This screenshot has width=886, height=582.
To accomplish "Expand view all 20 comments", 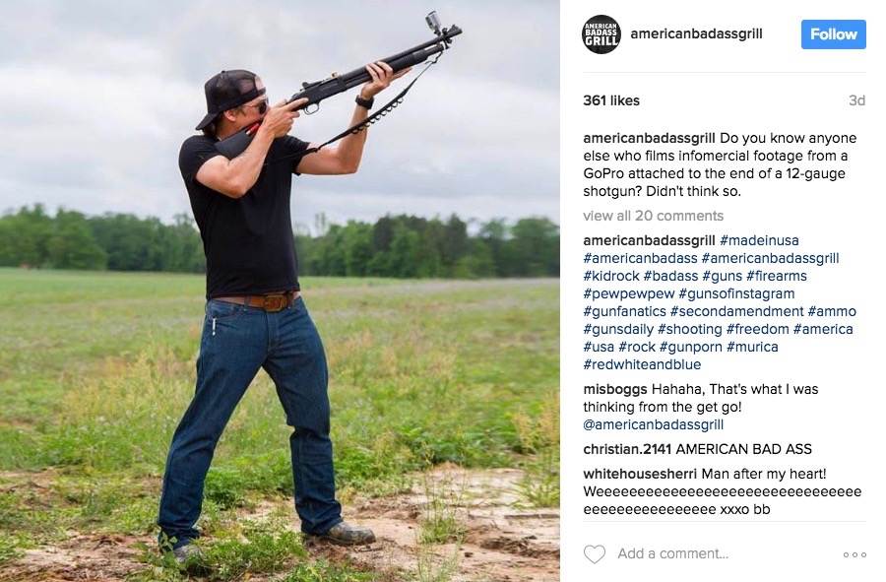I will 654,216.
